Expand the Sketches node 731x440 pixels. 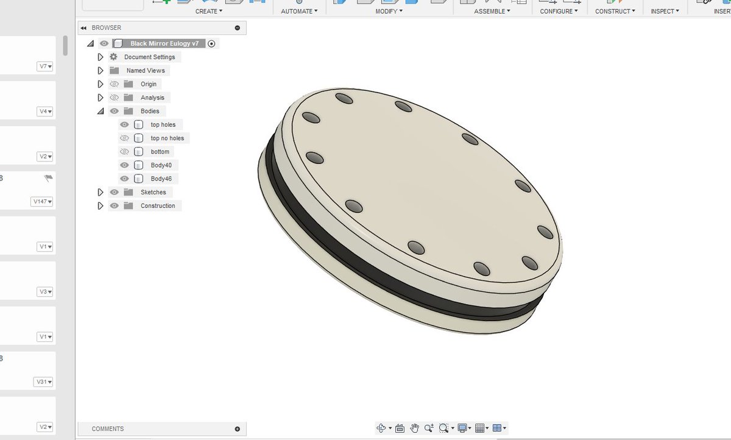(x=101, y=192)
